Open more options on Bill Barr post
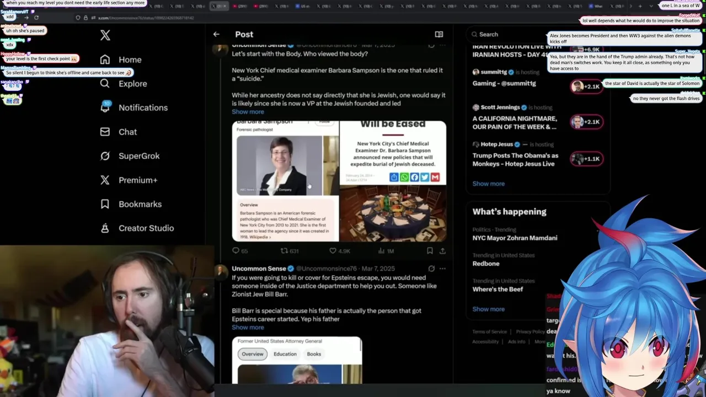Screen dimensions: 706x397 pos(442,269)
